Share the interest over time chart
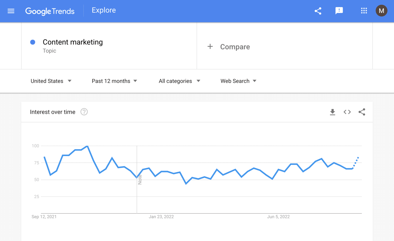This screenshot has width=394, height=241. point(362,112)
